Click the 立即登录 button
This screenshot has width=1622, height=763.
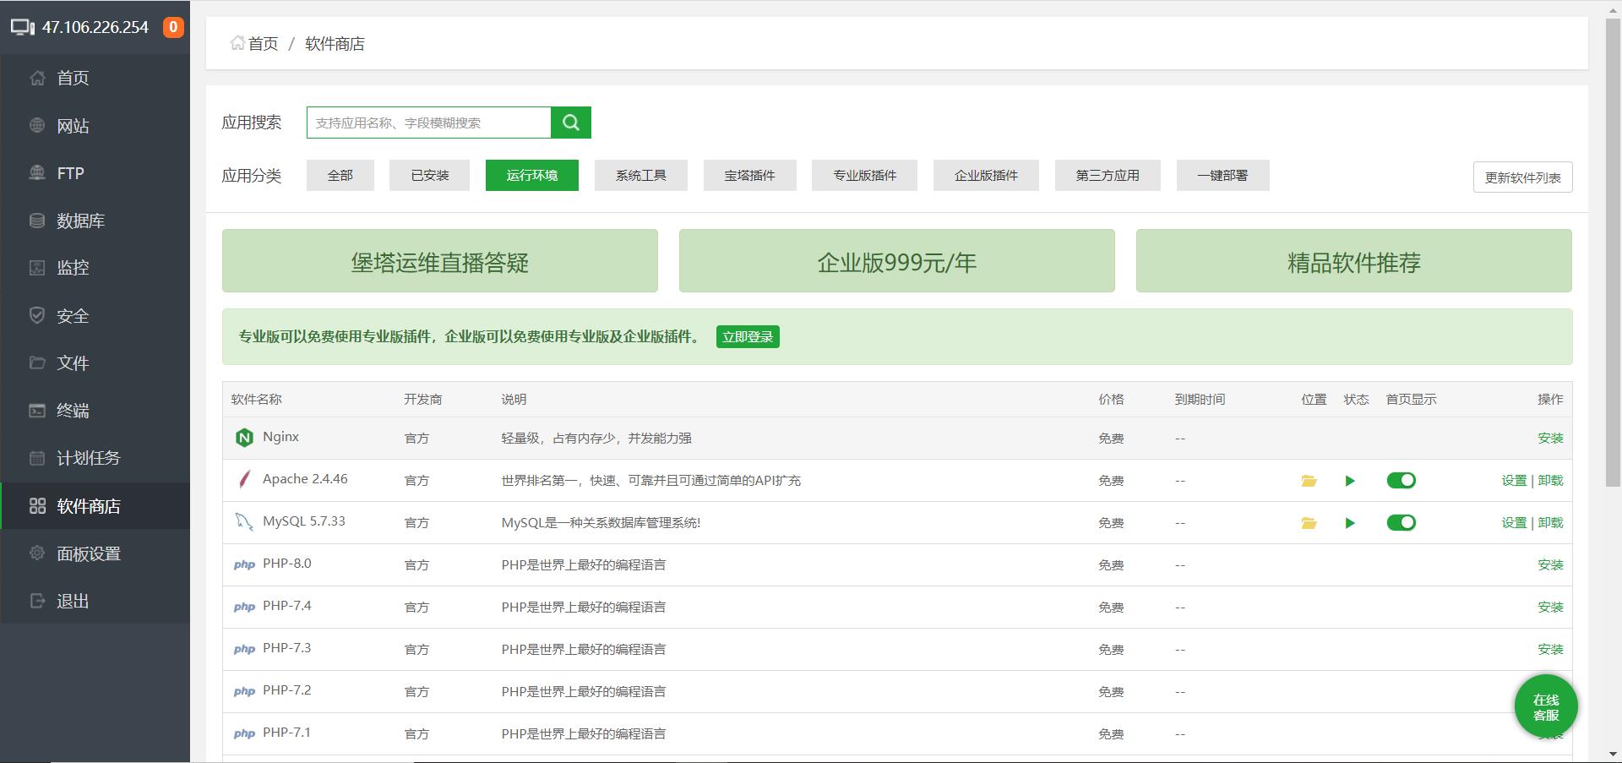click(748, 336)
